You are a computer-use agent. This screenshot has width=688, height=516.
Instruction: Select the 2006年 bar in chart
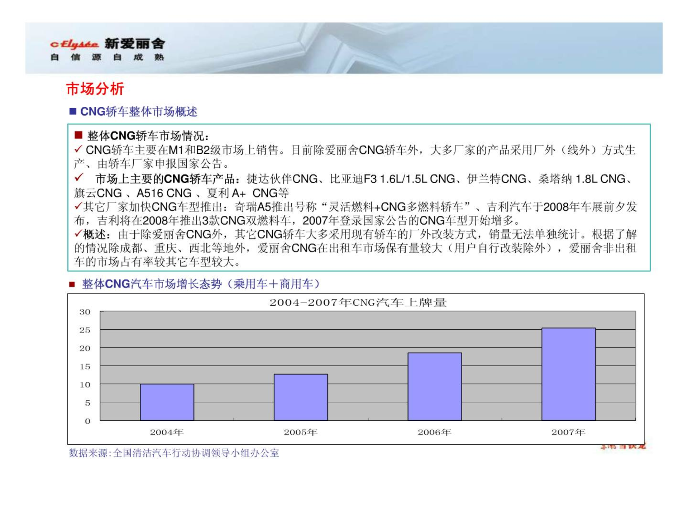pyautogui.click(x=435, y=386)
